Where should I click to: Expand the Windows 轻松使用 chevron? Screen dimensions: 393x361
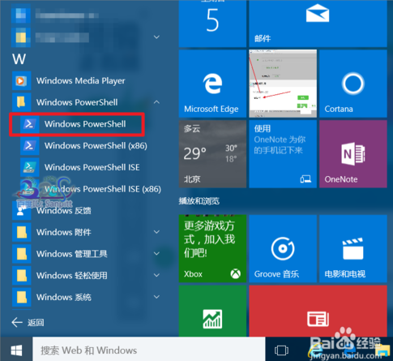[156, 275]
